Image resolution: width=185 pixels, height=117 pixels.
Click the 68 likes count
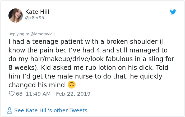click(19, 94)
